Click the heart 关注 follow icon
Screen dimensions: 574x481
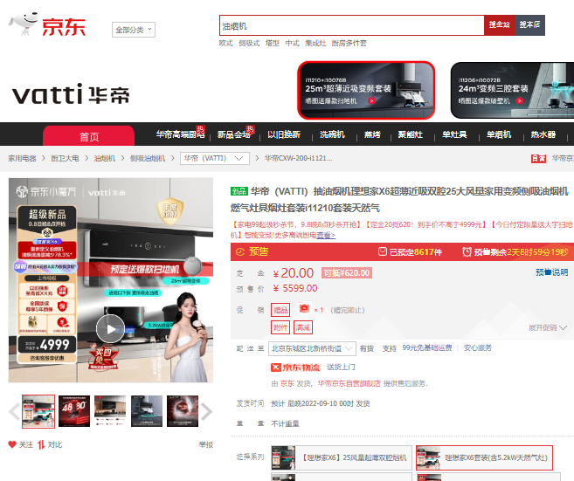click(12, 444)
